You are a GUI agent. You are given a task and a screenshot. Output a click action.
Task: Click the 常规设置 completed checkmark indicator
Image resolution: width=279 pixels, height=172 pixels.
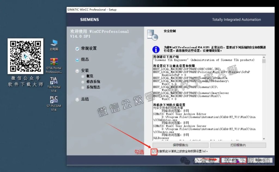[77, 49]
